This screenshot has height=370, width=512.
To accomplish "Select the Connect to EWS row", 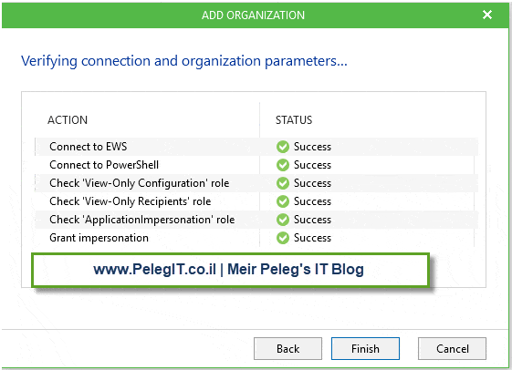I will click(256, 147).
